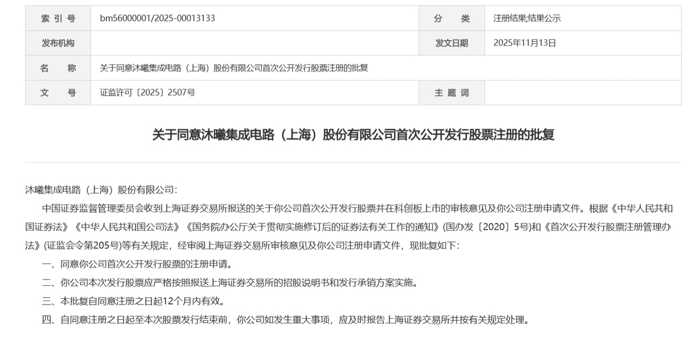Image resolution: width=697 pixels, height=349 pixels.
Task: Click item 二 about 招股说明书和发行承销方案
Action: 230,282
